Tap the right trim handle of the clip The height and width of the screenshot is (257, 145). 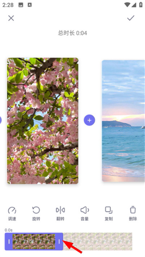[x=59, y=241]
